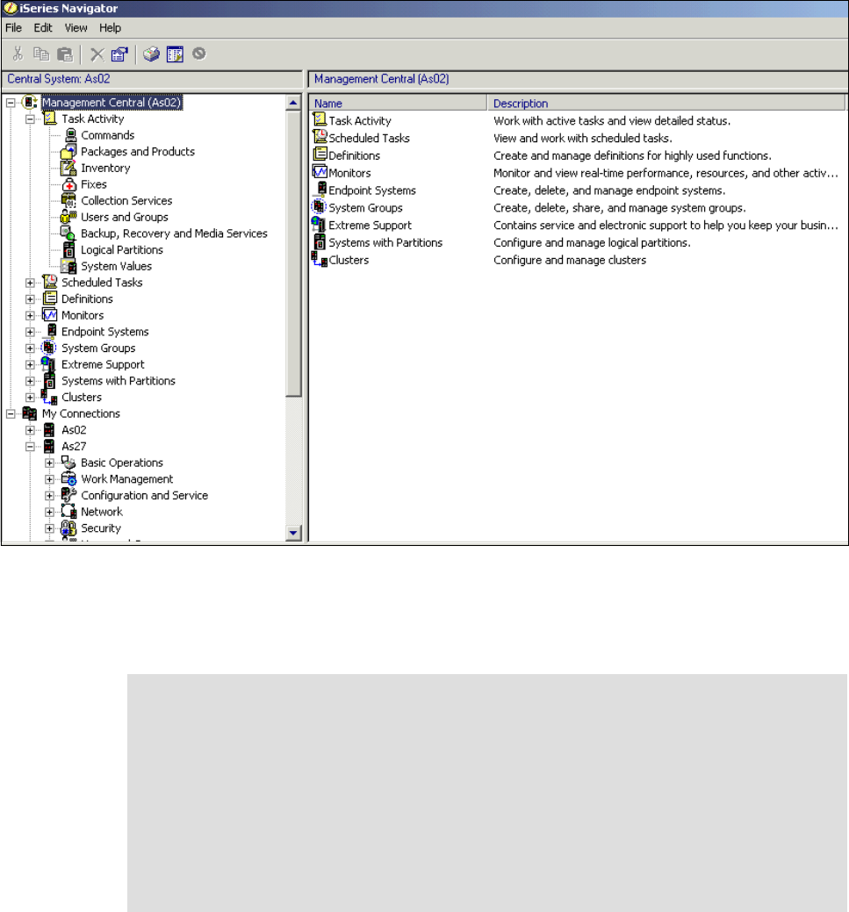Expand the Definitions tree node

30,299
